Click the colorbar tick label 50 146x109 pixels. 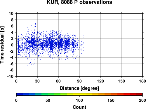click(x=48, y=100)
